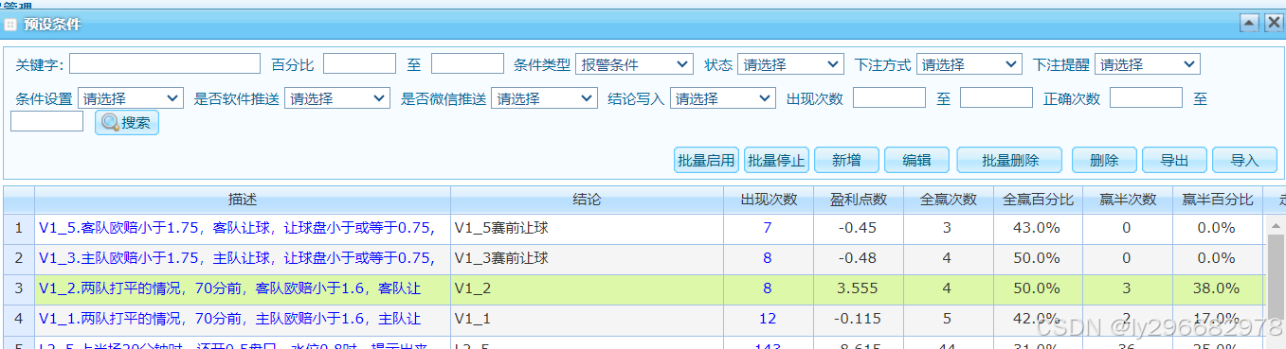Click the 搜索 button with the magnifier icon
Screen dimensions: 1286x349
pos(126,122)
